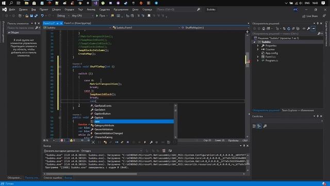Viewport: 330px width, 186px height.
Task: Click the categorized view icon in Properties panel
Action: click(254, 126)
